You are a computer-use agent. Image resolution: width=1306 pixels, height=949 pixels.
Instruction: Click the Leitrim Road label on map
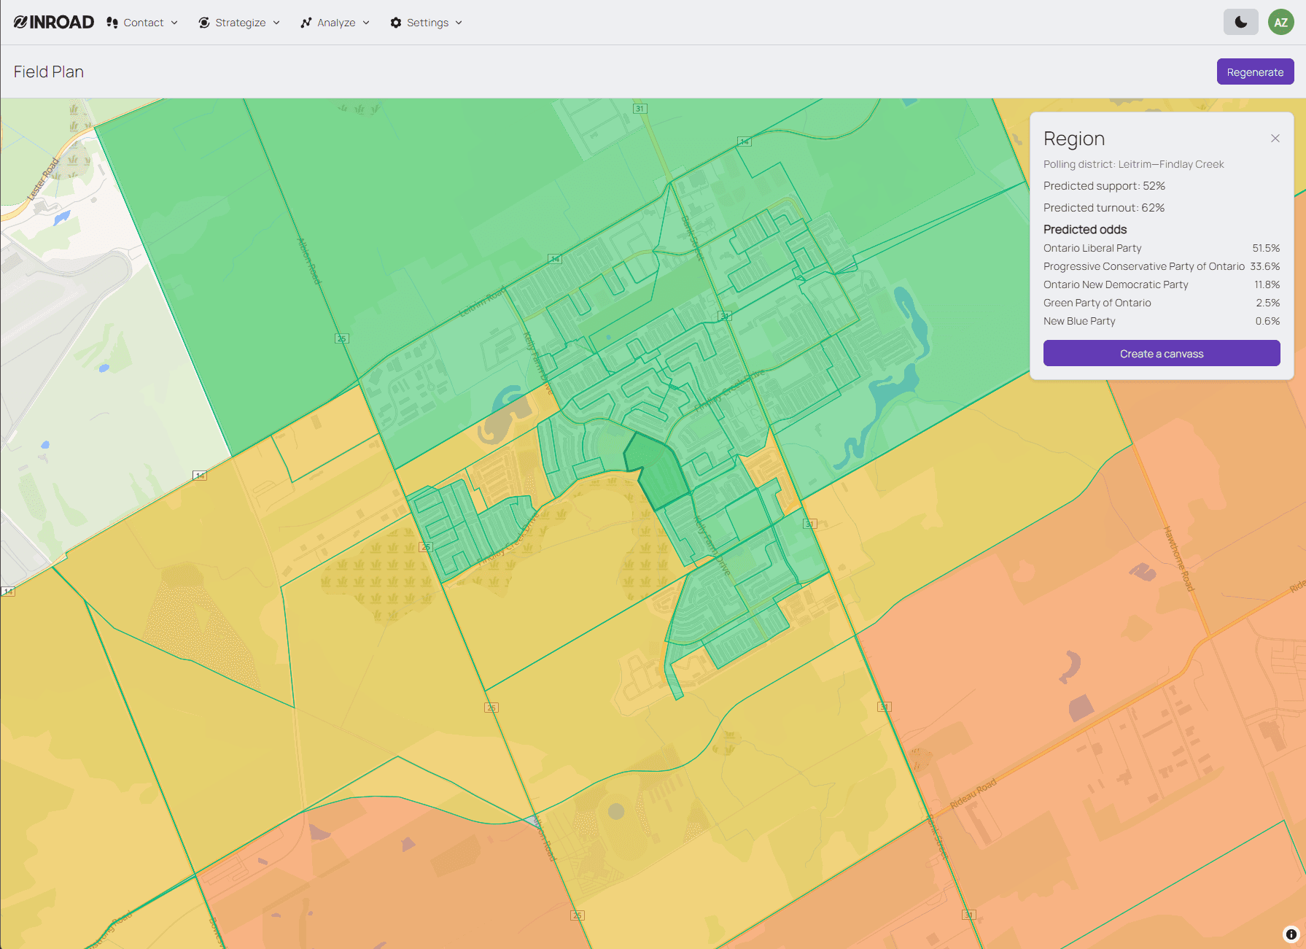coord(482,302)
